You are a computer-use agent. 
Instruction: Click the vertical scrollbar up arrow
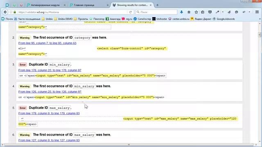tap(260, 24)
